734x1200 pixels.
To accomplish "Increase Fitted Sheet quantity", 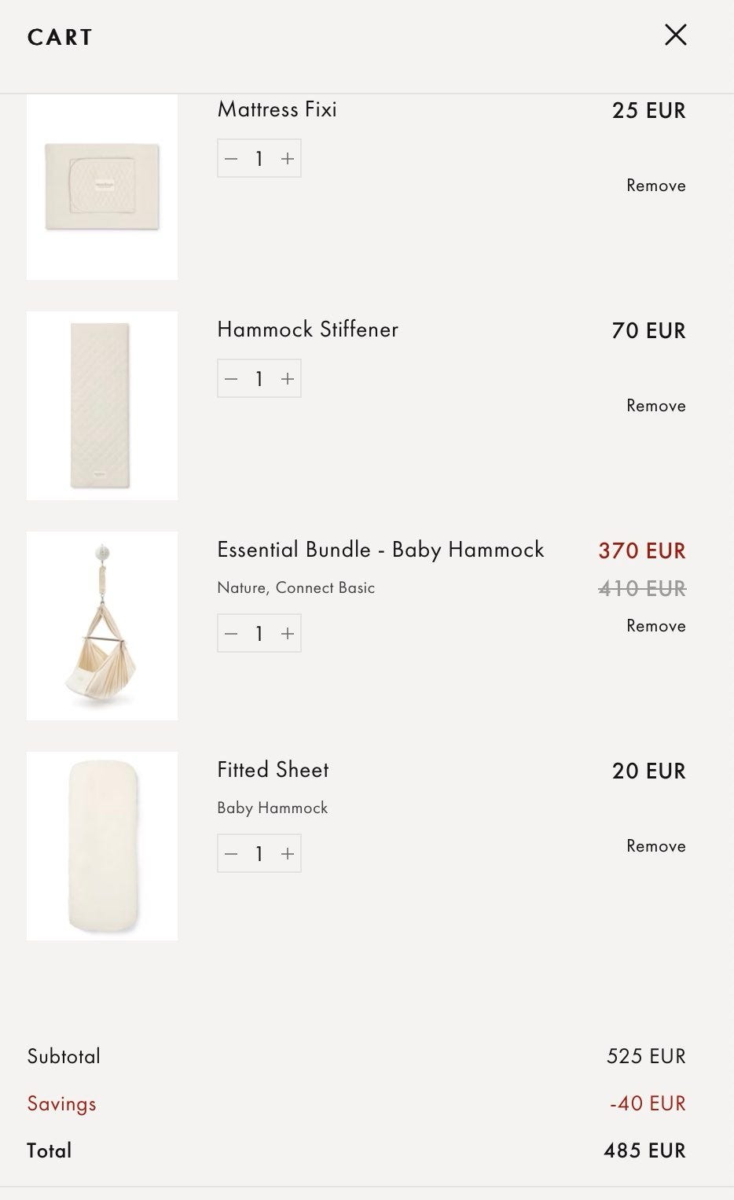I will tap(288, 854).
